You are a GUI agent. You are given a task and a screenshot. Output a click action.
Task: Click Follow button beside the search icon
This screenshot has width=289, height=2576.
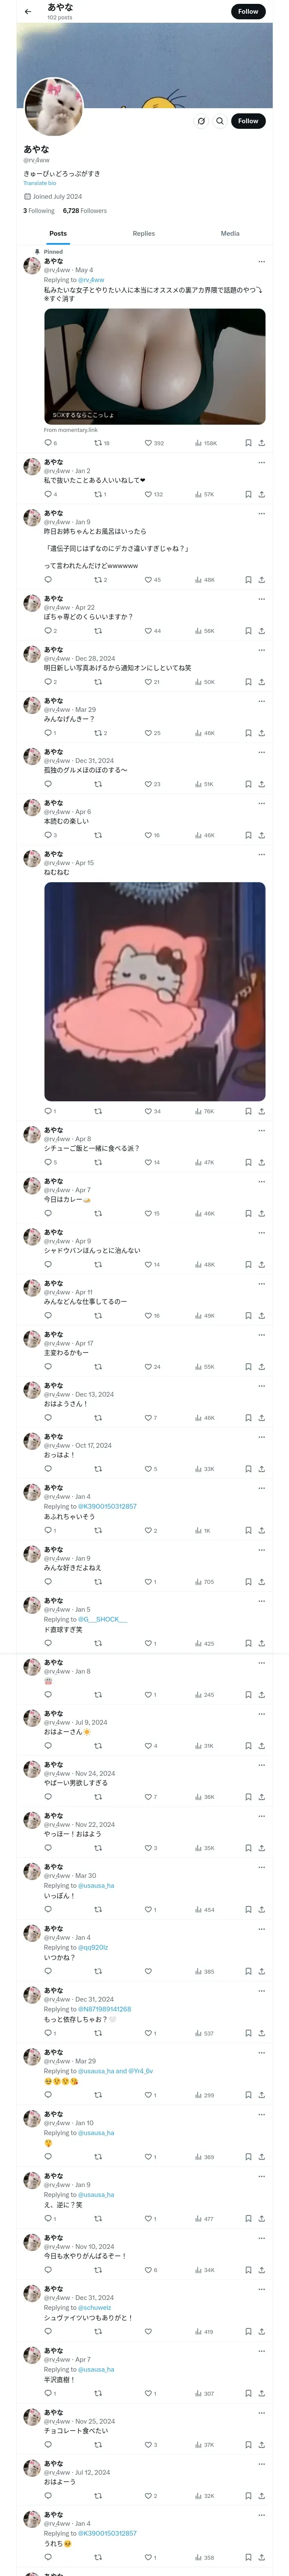[x=248, y=121]
